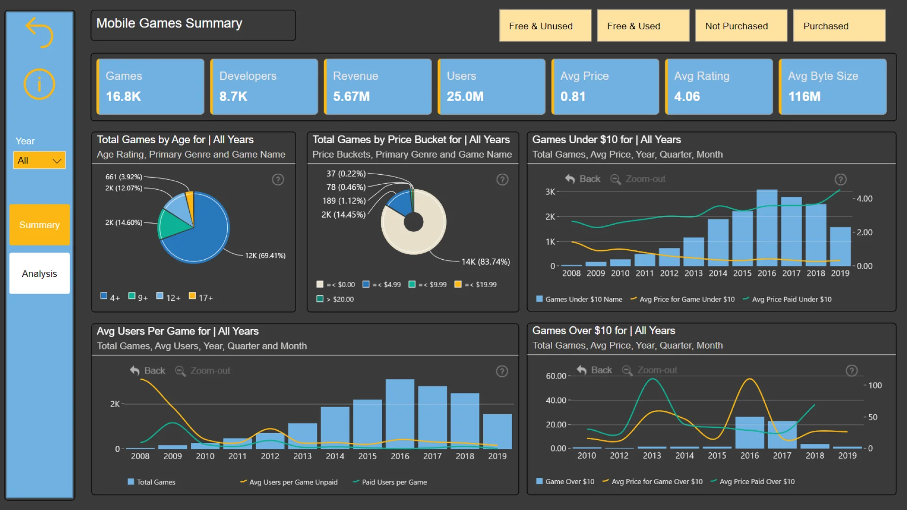
Task: Apply the Free & Used filter
Action: coord(643,26)
